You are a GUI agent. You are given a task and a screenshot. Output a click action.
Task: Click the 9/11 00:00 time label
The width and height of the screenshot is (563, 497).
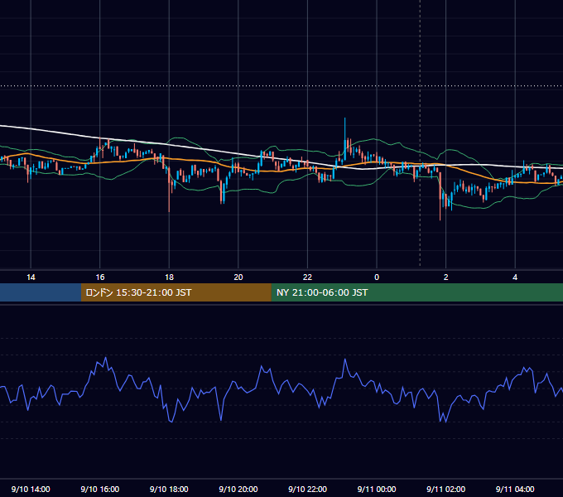coord(377,489)
